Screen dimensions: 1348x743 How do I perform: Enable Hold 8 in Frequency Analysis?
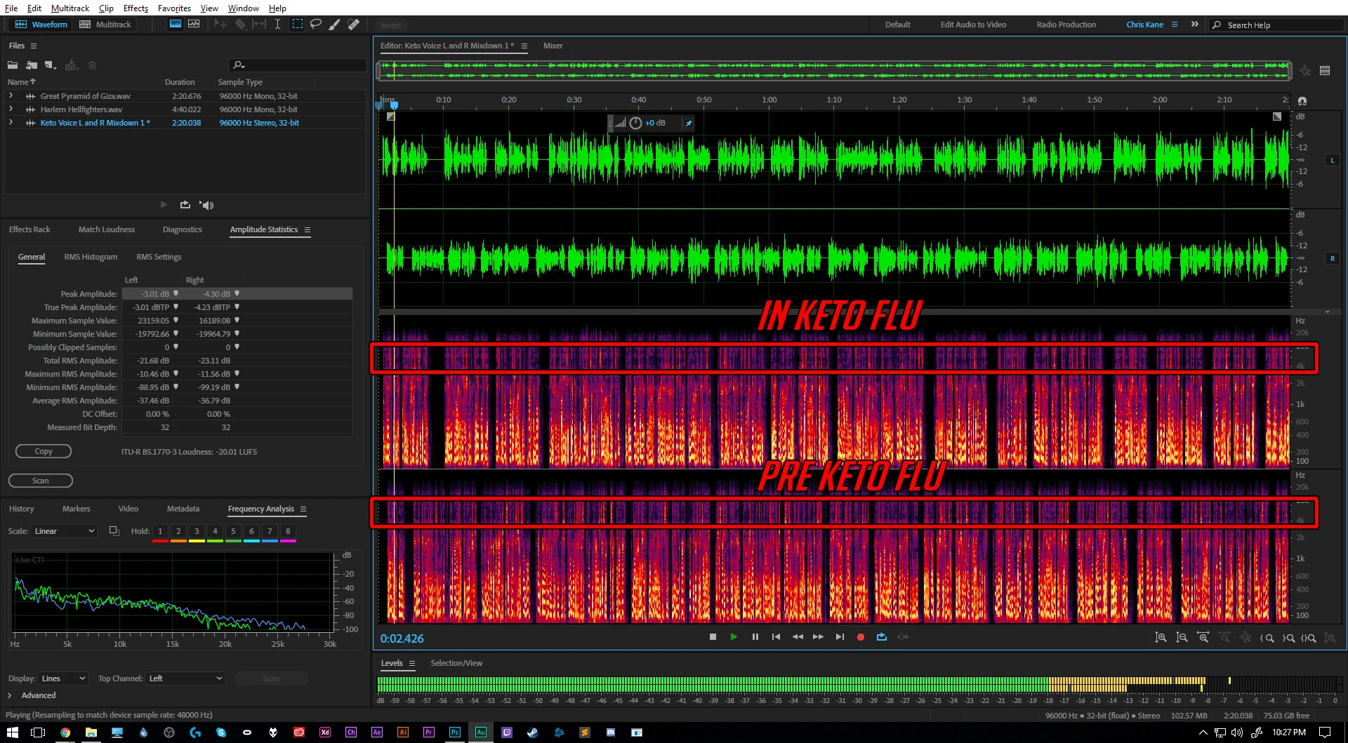(288, 531)
